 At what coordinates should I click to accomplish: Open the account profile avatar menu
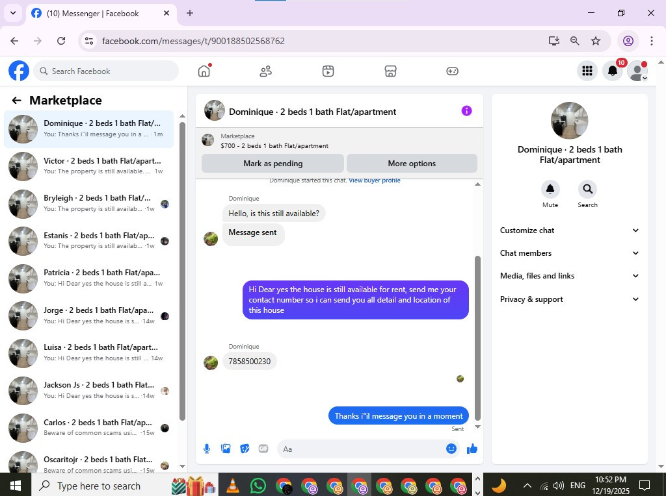click(637, 71)
